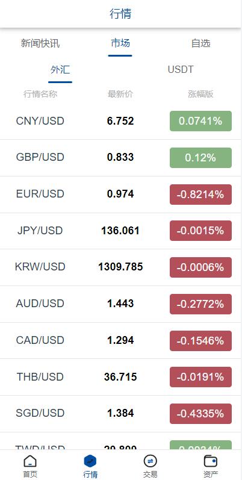This screenshot has height=480, width=242.
Task: Click the 0.0741% change badge
Action: (200, 121)
